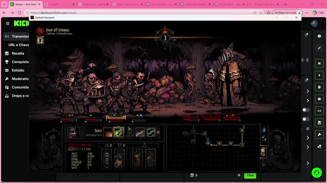The height and width of the screenshot is (183, 327).
Task: Open Kick hamburger menu
Action: pos(8,23)
